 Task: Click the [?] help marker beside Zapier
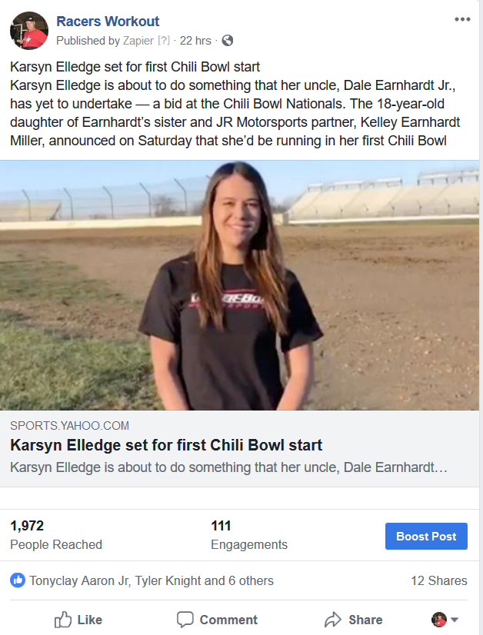(164, 41)
